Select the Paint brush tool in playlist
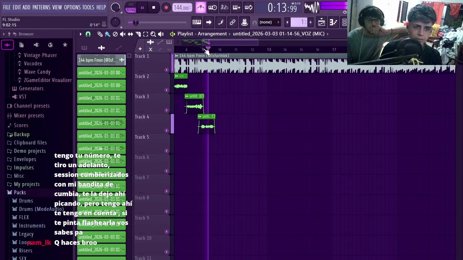Image resolution: width=463 pixels, height=260 pixels. (x=107, y=34)
